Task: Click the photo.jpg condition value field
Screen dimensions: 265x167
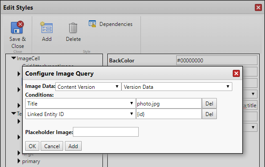Action: pos(169,103)
